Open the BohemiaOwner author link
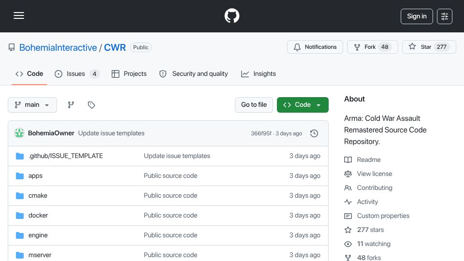The height and width of the screenshot is (261, 464). [51, 133]
